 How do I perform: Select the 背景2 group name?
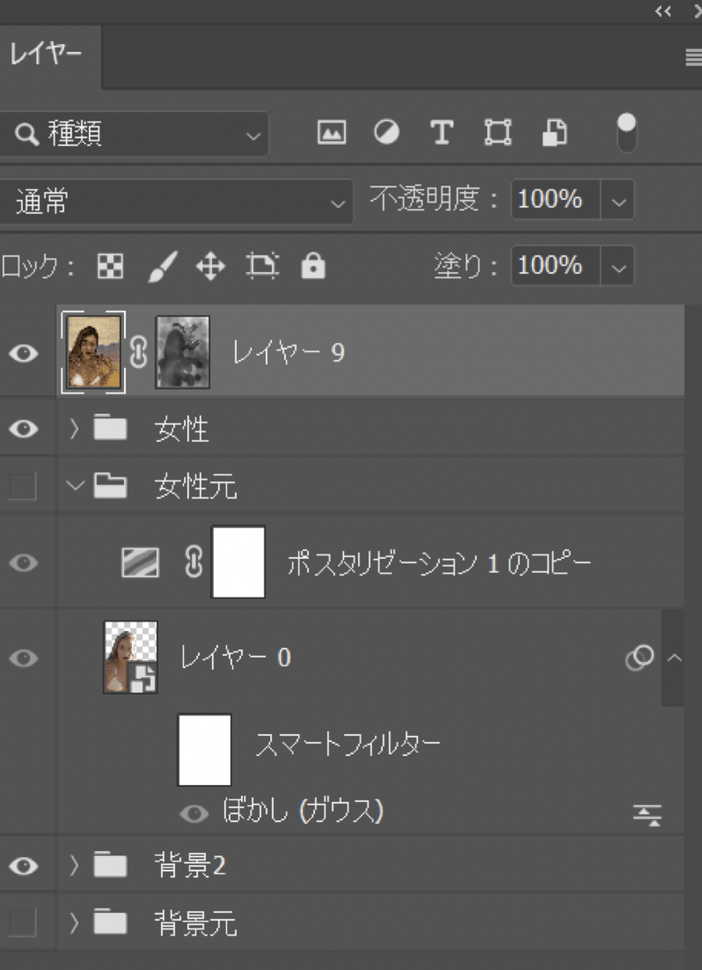[190, 866]
